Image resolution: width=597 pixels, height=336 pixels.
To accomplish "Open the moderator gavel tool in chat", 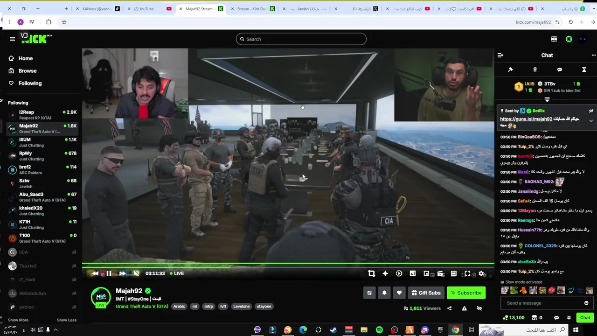I will (x=510, y=70).
